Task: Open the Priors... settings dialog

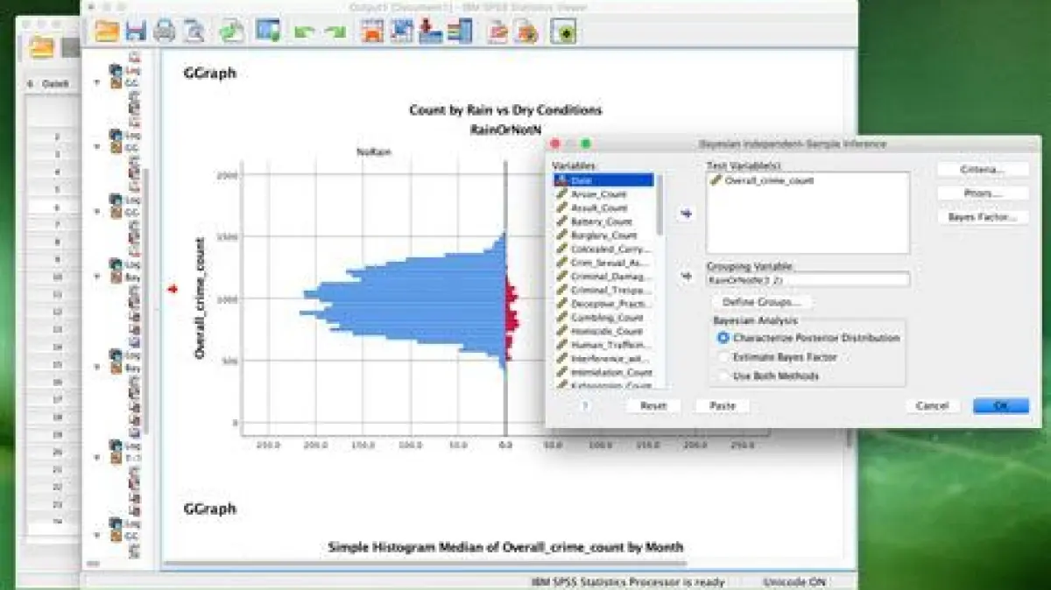Action: (x=982, y=193)
